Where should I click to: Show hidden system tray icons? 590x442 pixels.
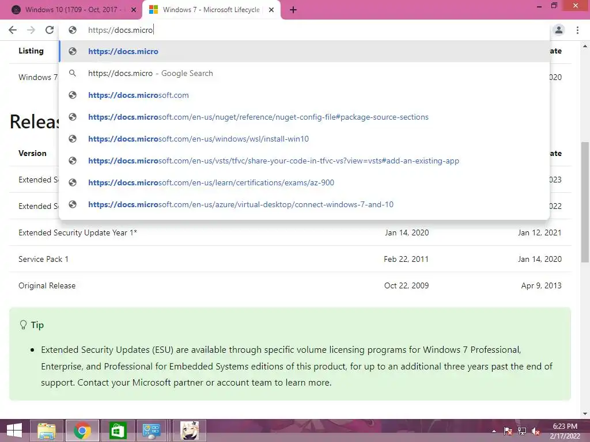coord(494,431)
